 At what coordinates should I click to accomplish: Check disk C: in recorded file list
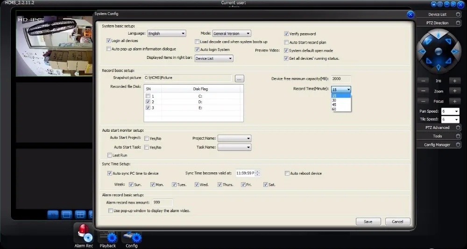tap(148, 96)
